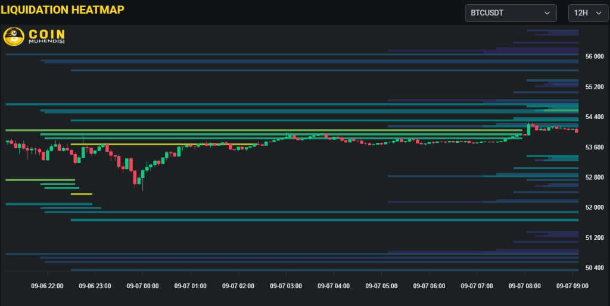Click the 09-07 03:00 time axis label

tap(286, 286)
